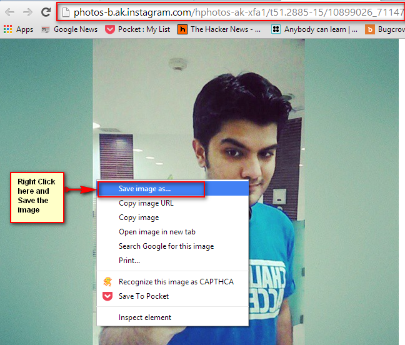Click the browser back arrow
Image resolution: width=405 pixels, height=345 pixels.
tap(9, 12)
